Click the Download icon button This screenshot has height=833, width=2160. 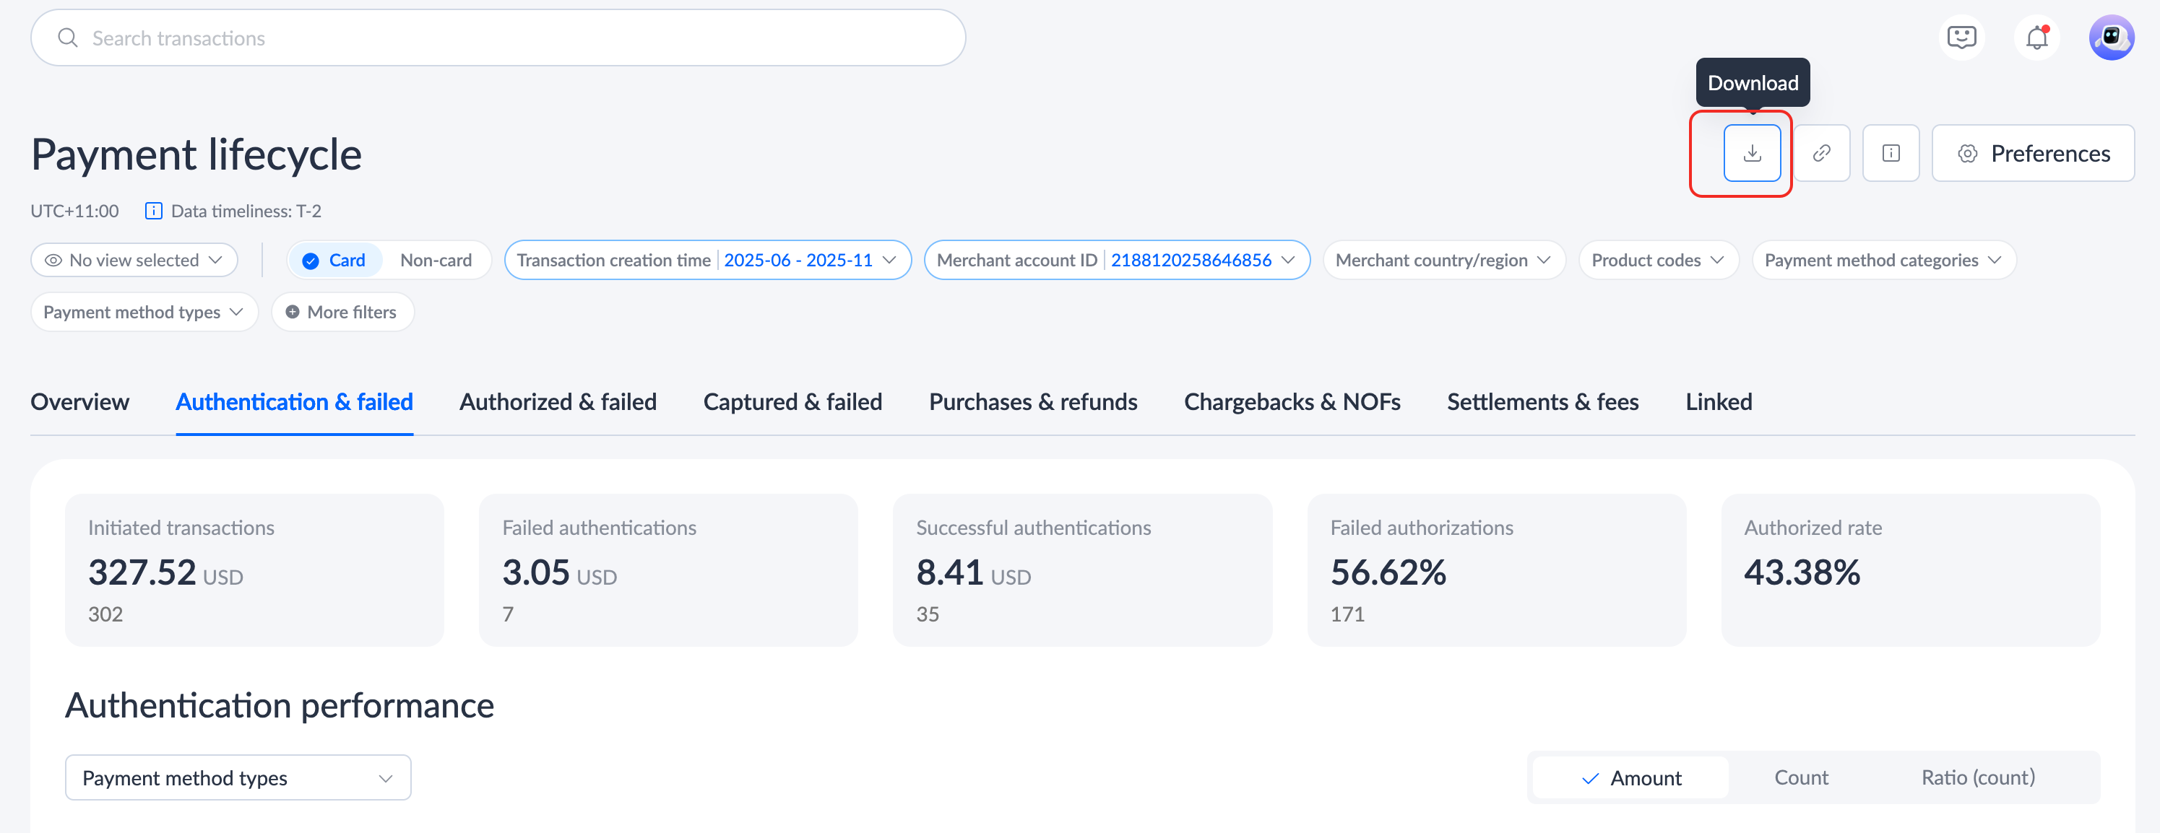1752,153
